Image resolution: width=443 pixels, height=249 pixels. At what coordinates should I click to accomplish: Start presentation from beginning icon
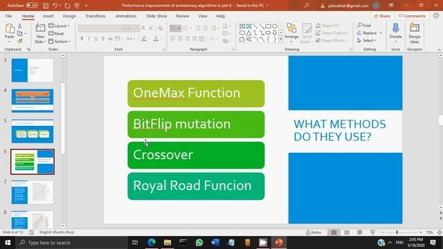77,6
